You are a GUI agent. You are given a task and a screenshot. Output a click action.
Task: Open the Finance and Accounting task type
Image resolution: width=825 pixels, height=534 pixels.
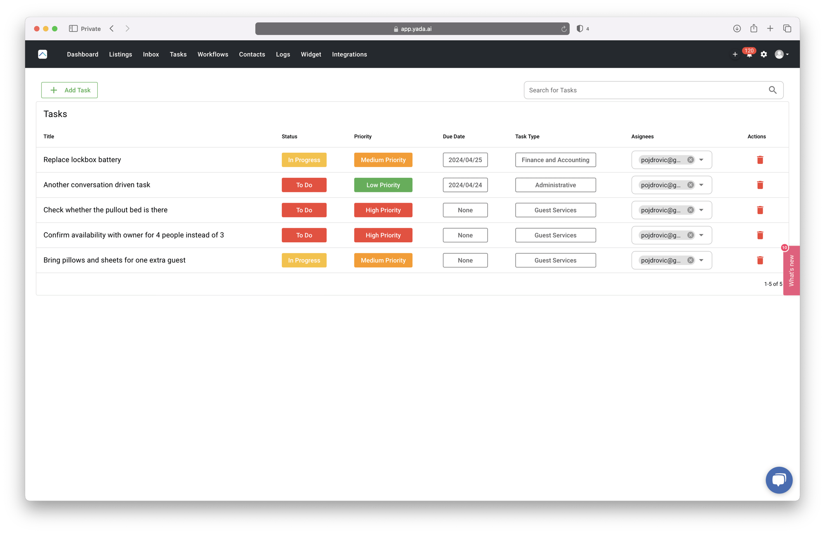coord(555,160)
